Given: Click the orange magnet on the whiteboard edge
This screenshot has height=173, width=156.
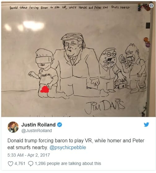Looking at the screenshot, I should point(146,39).
